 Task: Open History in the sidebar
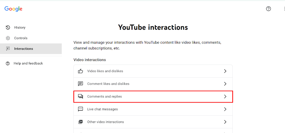tap(31, 28)
